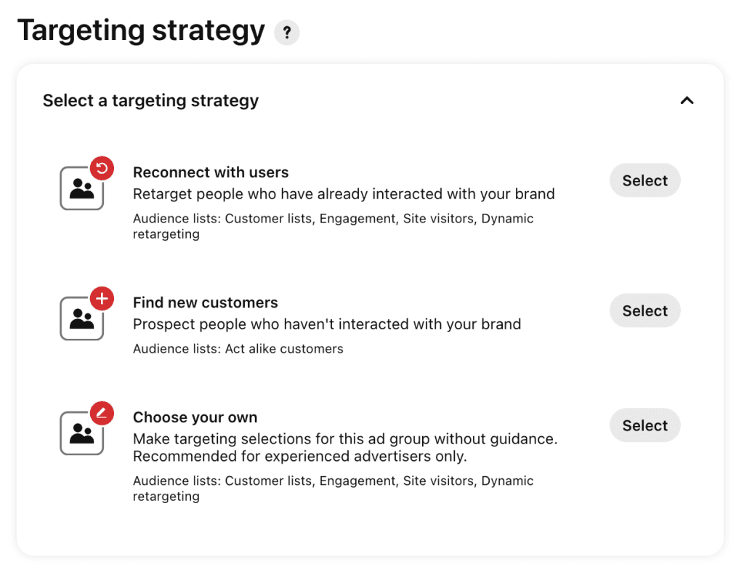744x570 pixels.
Task: Click the Choose your own people icon
Action: pyautogui.click(x=81, y=434)
